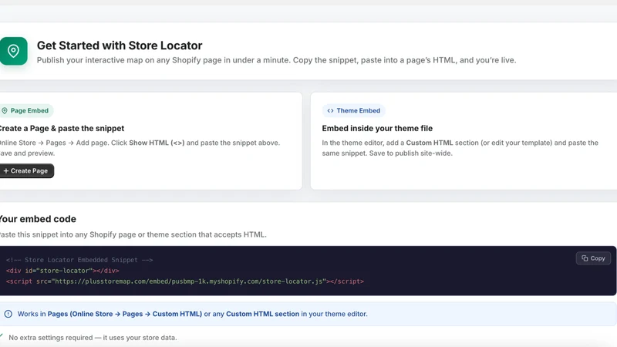Click 'Embed inside your theme file' heading
Screen dimensions: 617x347
click(377, 128)
